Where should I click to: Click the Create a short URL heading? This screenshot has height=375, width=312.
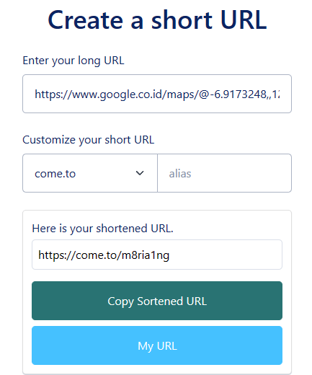157,20
